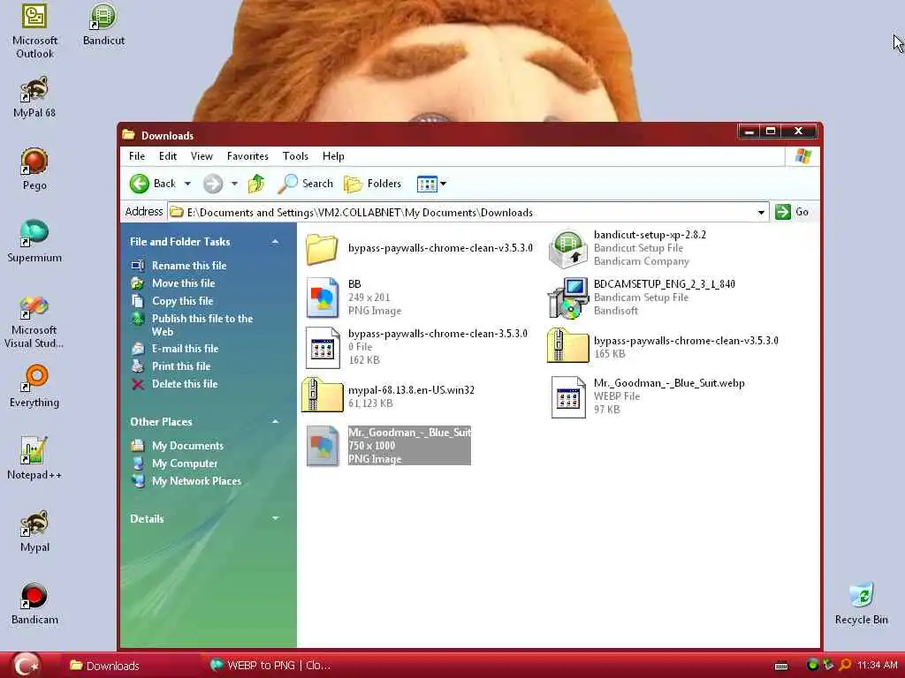Open the Recycle Bin
Screen dimensions: 905x678
861,604
